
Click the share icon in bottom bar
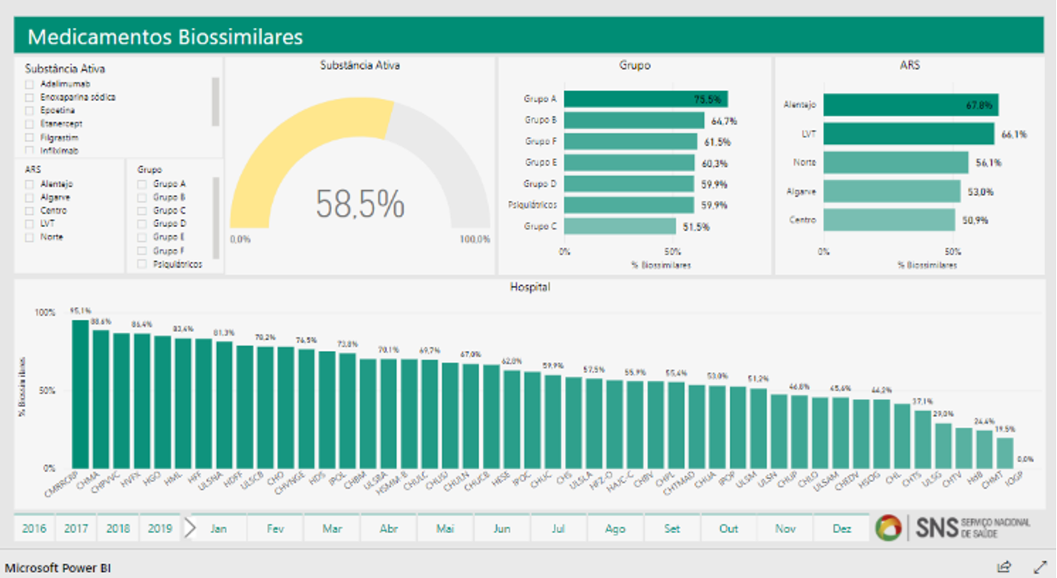click(1004, 567)
